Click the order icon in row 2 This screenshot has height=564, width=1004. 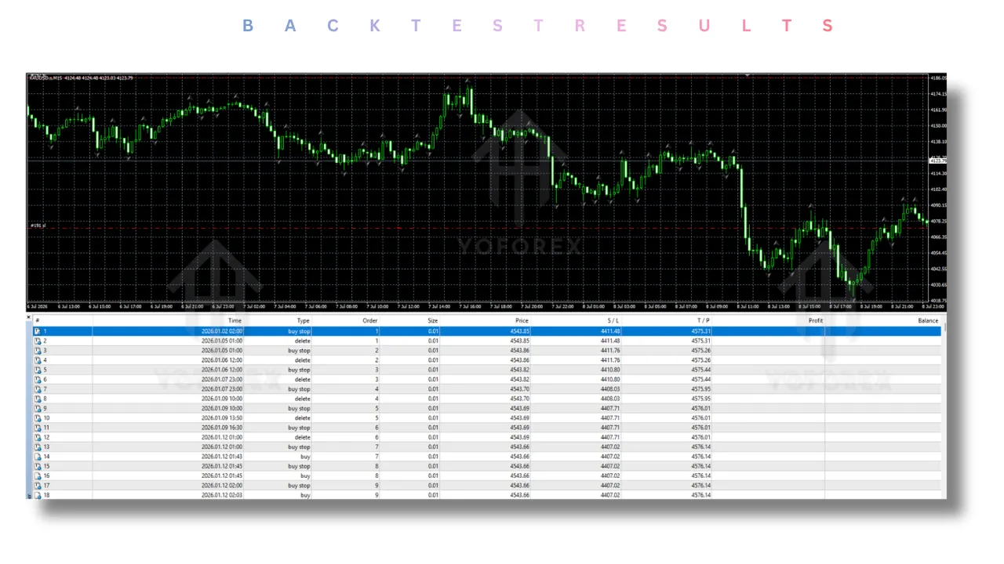(37, 342)
